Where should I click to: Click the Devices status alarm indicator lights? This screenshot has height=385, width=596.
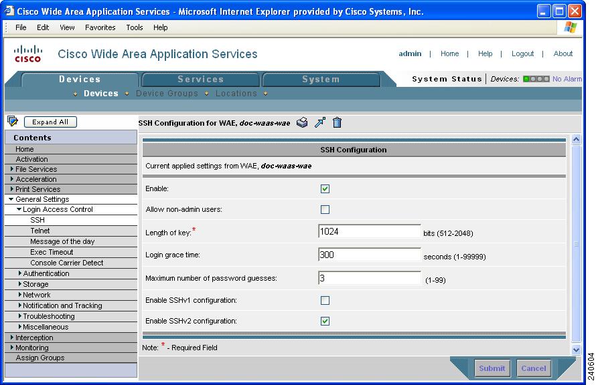point(536,79)
